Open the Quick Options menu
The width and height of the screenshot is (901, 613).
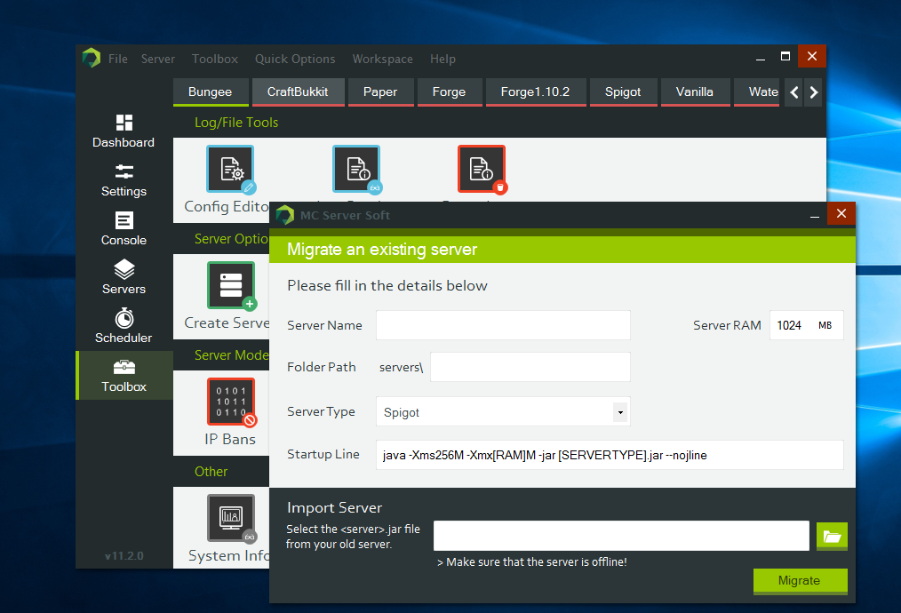click(x=295, y=59)
